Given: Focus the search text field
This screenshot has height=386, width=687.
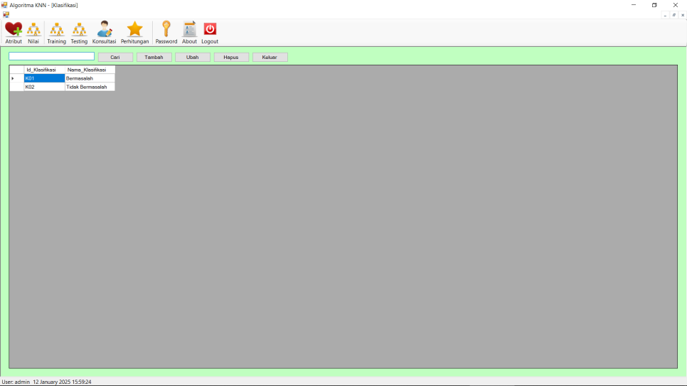Looking at the screenshot, I should 51,56.
